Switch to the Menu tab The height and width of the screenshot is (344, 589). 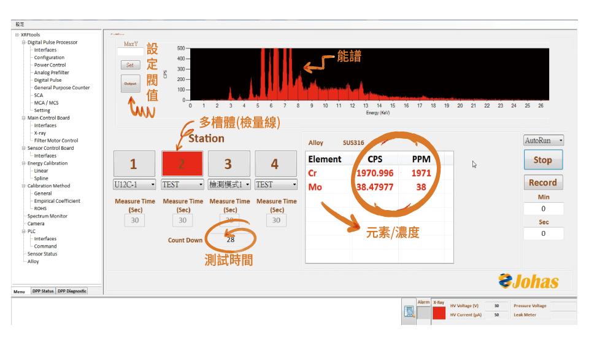19,291
